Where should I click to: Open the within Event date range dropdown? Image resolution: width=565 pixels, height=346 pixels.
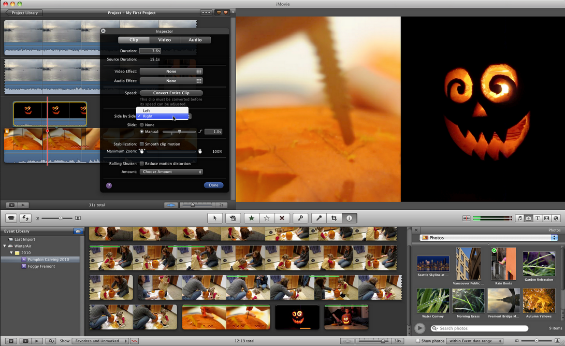pyautogui.click(x=475, y=341)
